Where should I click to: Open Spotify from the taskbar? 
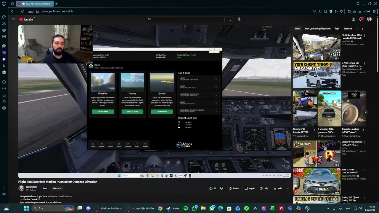pyautogui.click(x=186, y=208)
